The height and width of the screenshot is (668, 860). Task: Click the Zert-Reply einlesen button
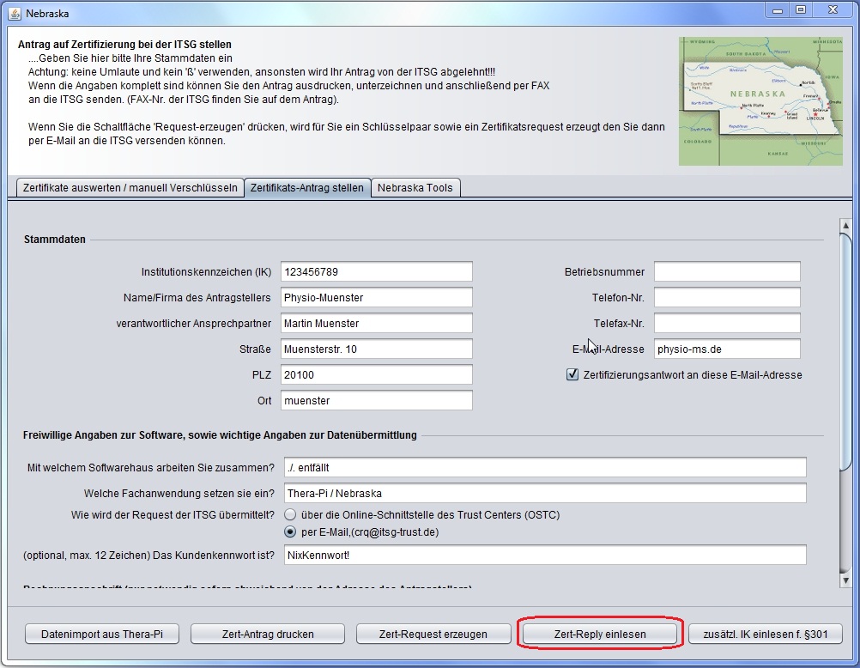point(599,634)
